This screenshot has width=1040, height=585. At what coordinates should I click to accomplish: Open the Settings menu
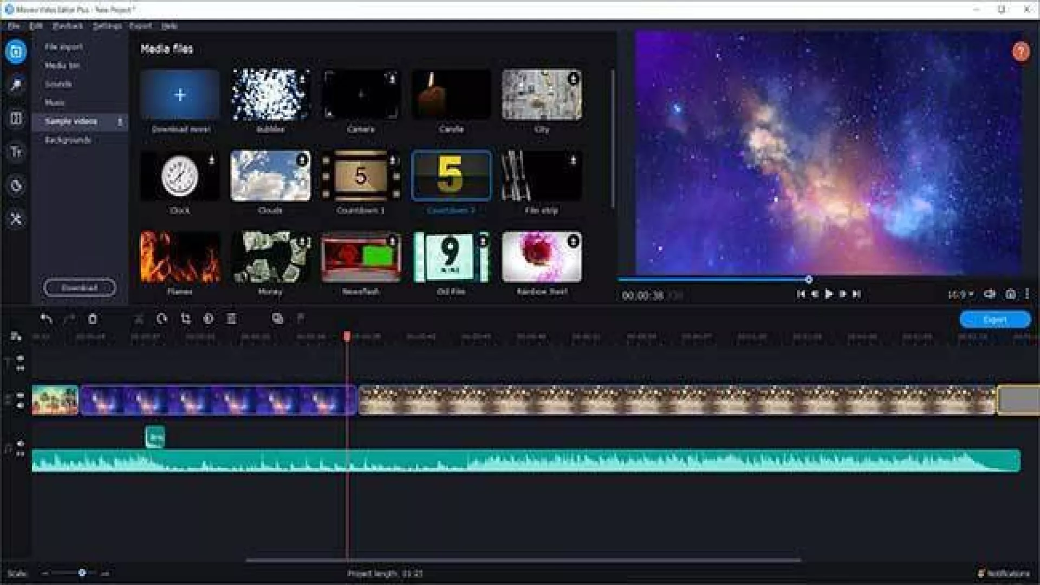107,26
